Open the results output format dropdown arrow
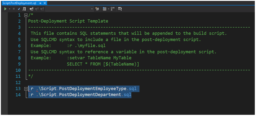Image resolution: width=256 pixels, height=116 pixels. point(108,9)
